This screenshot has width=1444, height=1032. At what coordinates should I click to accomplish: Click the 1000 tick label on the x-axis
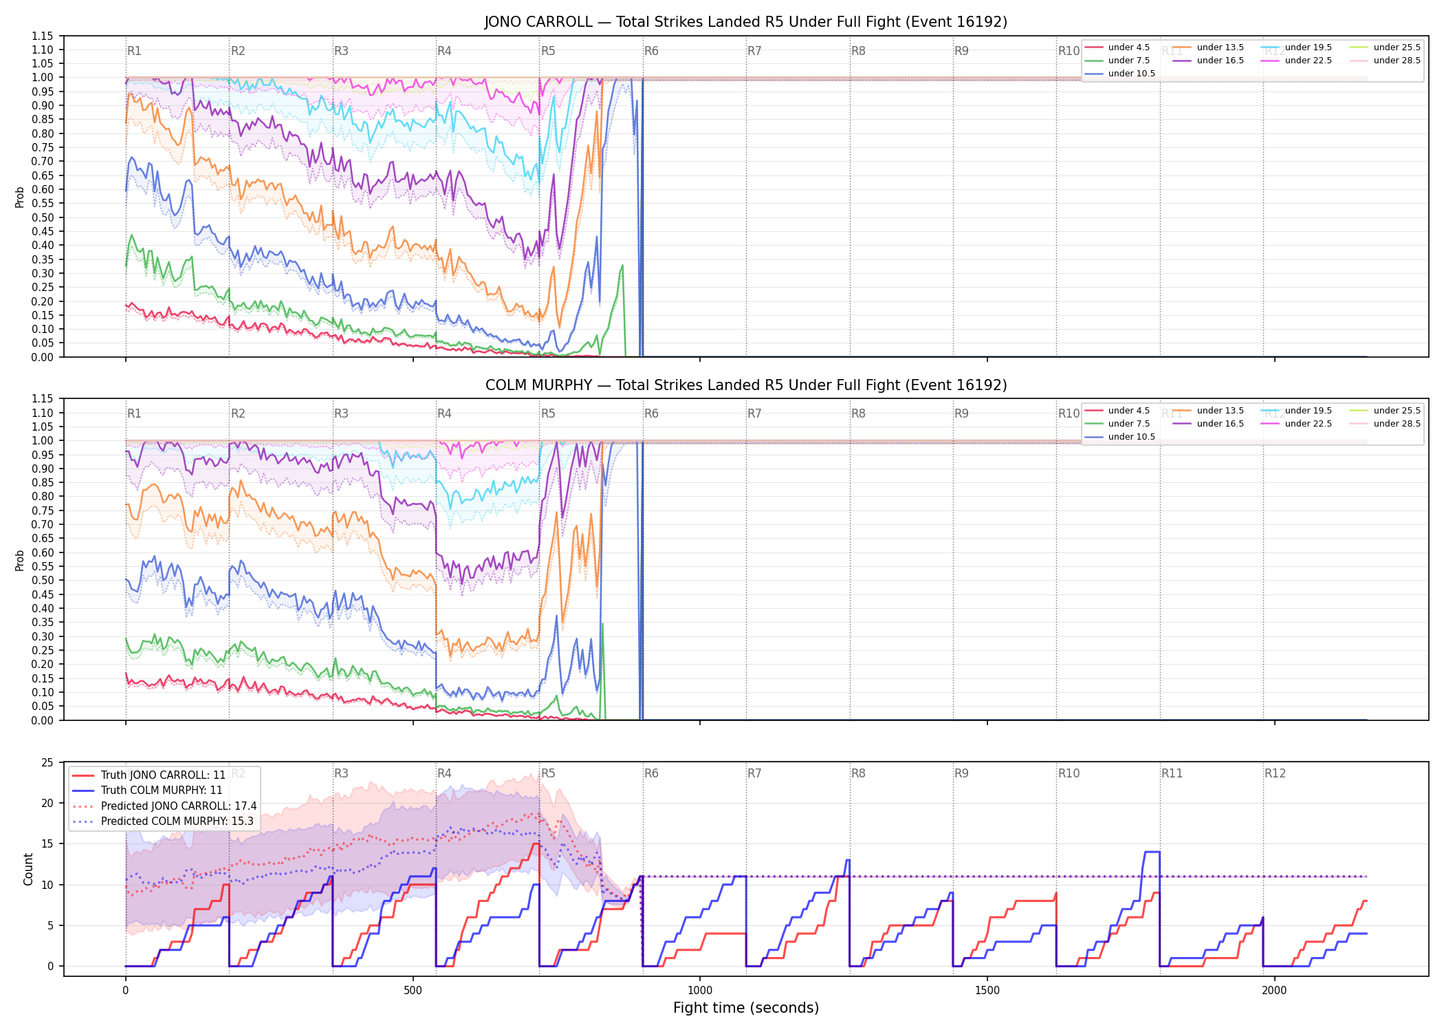[700, 991]
